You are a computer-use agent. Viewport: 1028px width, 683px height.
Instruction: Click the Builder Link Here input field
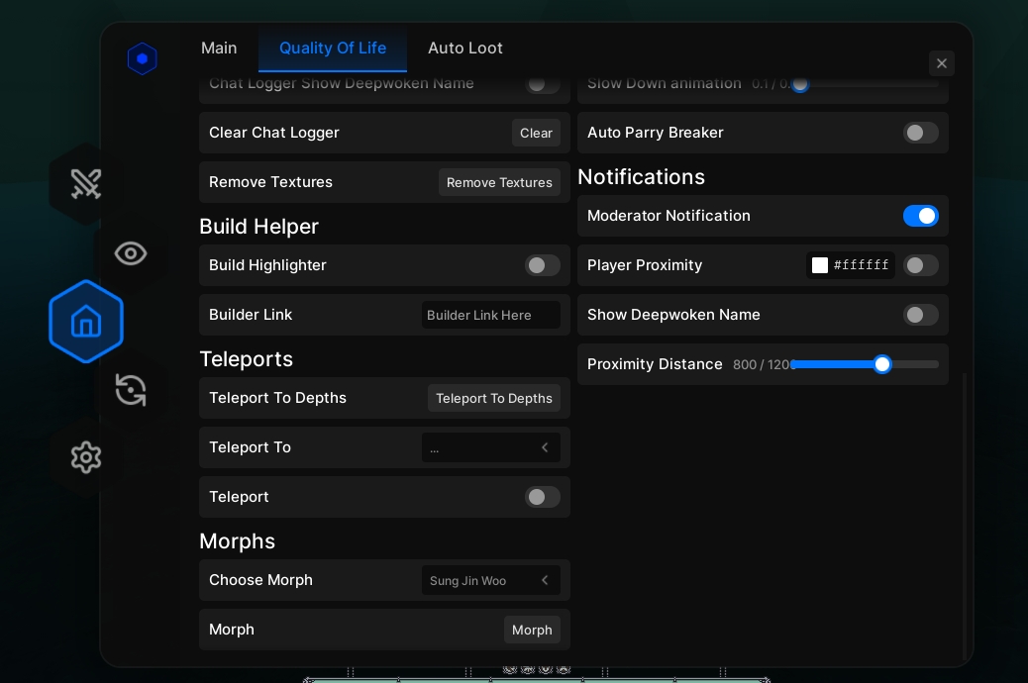(x=492, y=315)
